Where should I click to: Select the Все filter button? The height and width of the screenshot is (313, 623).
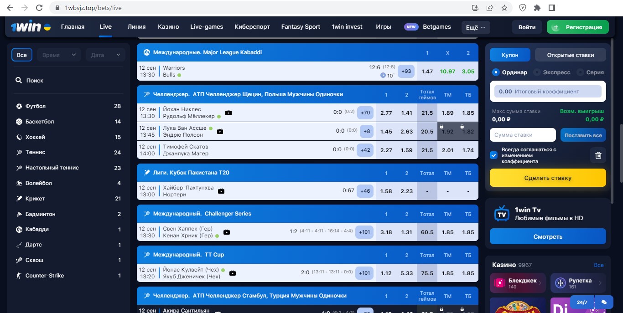point(22,55)
